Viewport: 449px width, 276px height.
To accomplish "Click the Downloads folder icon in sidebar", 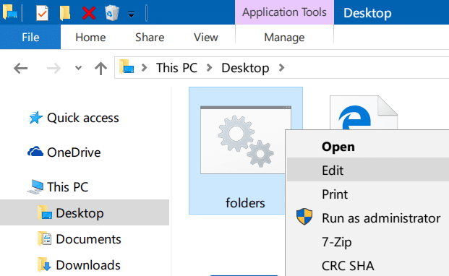I will pos(44,264).
